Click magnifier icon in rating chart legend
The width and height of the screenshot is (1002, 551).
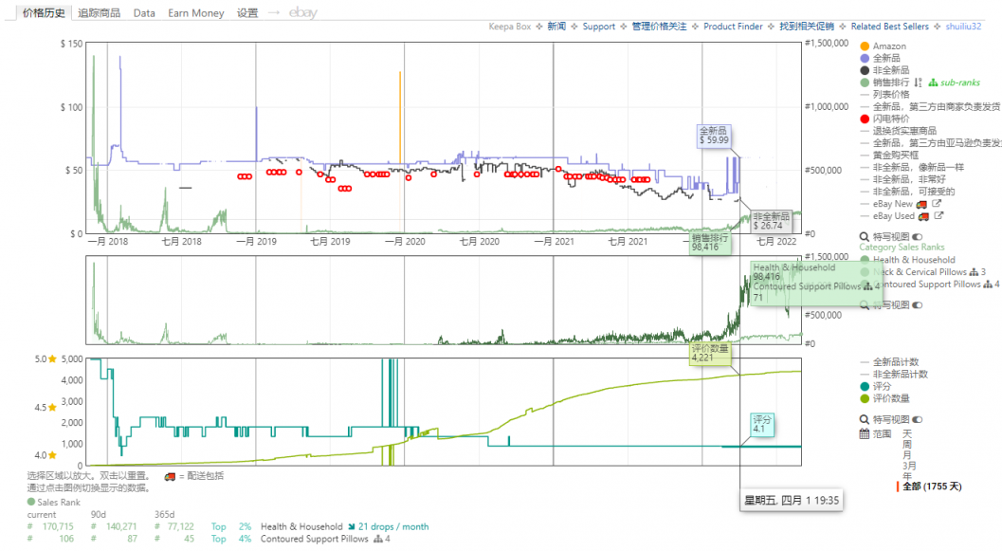pyautogui.click(x=864, y=419)
